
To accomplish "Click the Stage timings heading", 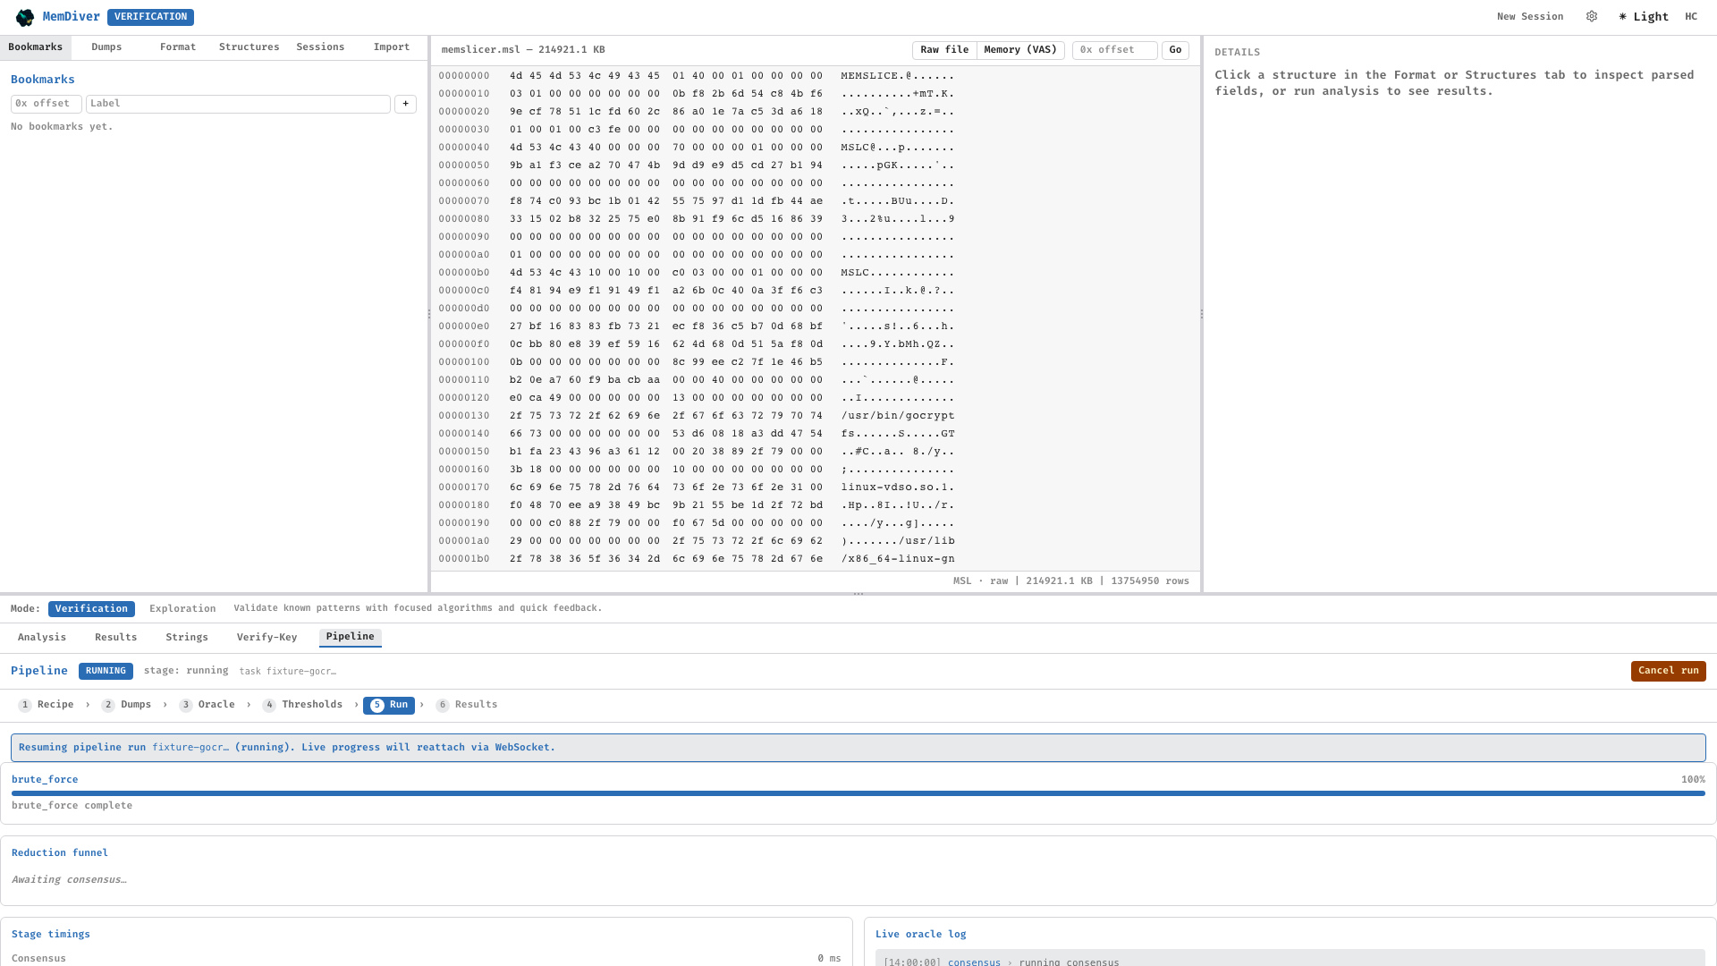I will (51, 935).
